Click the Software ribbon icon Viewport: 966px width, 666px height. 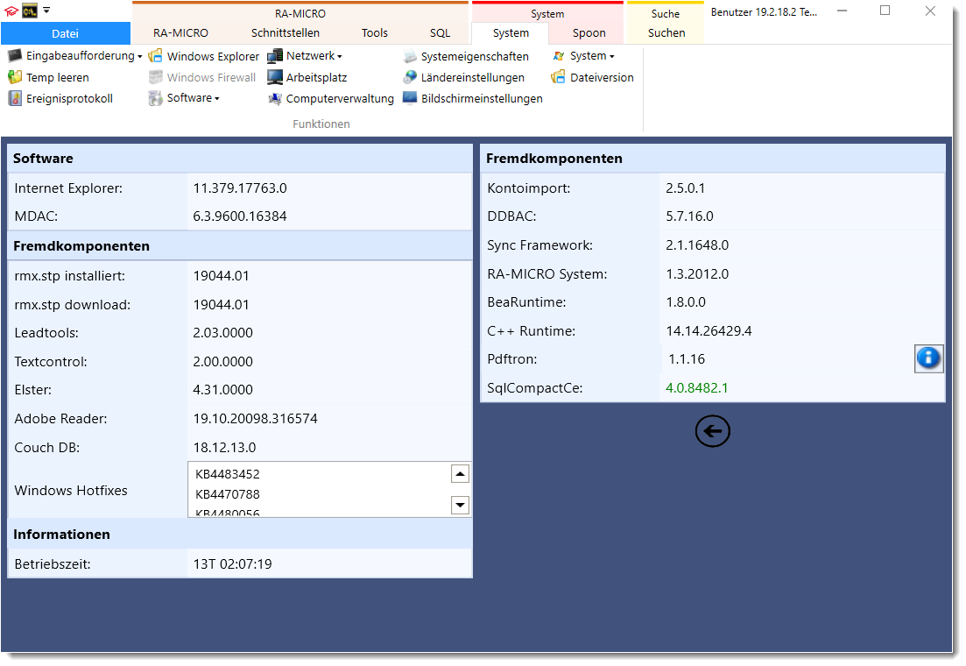coord(156,98)
